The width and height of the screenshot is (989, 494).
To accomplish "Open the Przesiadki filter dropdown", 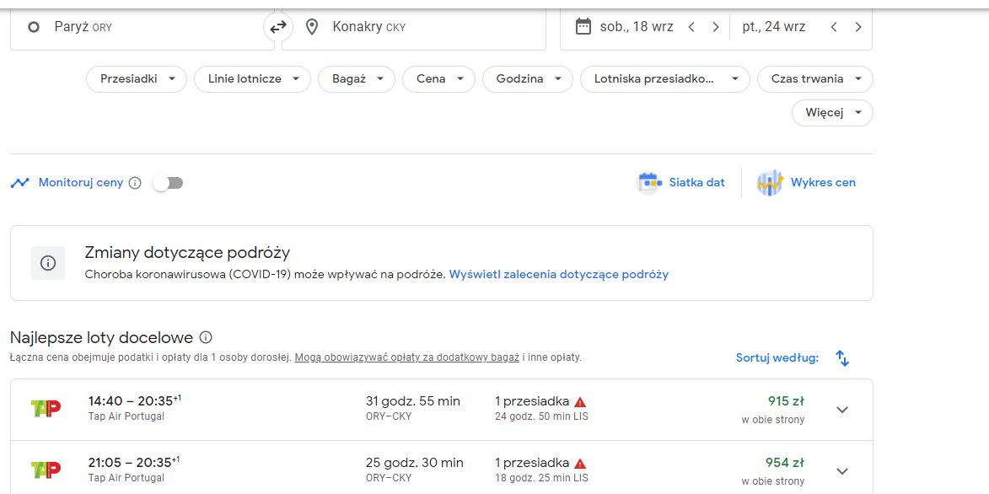I will pyautogui.click(x=137, y=79).
